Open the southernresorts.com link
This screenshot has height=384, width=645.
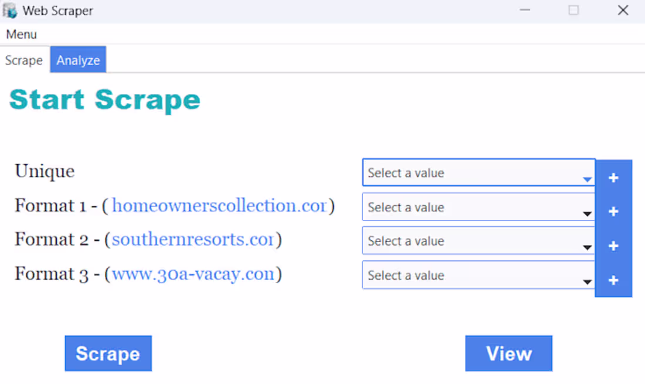[193, 239]
